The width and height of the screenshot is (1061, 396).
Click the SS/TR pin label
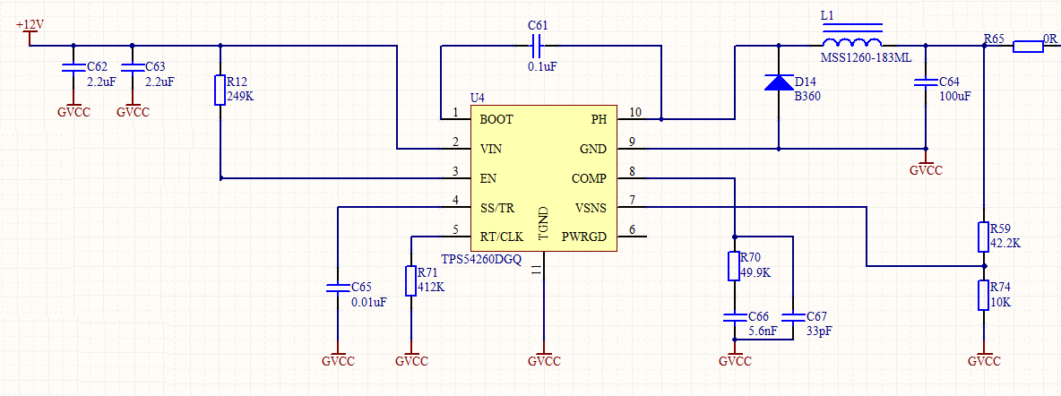pyautogui.click(x=497, y=208)
